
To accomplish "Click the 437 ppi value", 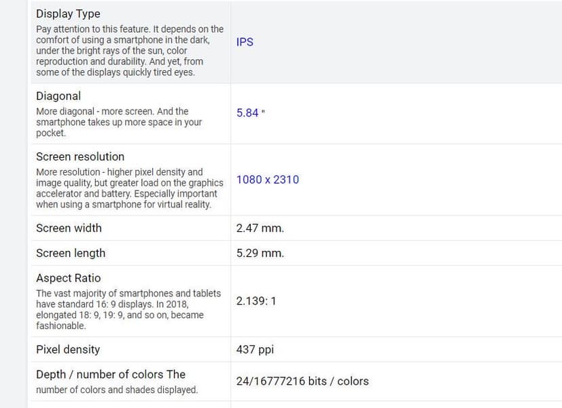I will click(255, 350).
